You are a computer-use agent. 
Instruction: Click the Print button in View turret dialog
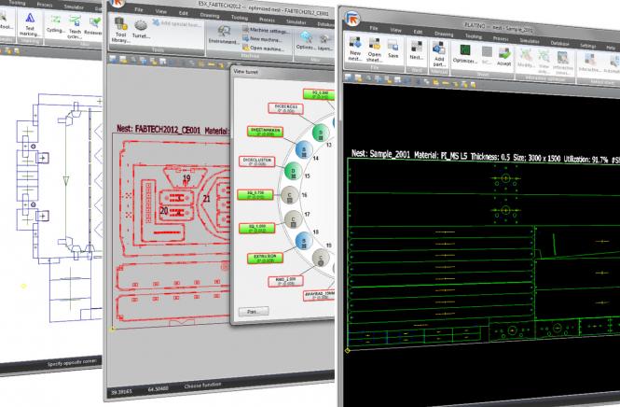251,311
